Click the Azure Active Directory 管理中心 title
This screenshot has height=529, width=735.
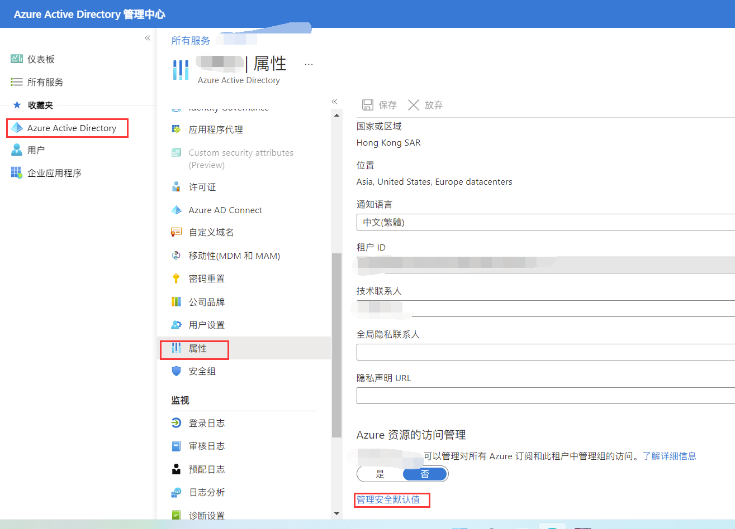(x=89, y=14)
